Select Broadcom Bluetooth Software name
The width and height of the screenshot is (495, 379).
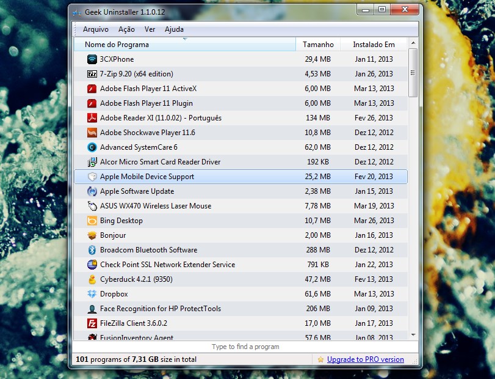point(148,250)
